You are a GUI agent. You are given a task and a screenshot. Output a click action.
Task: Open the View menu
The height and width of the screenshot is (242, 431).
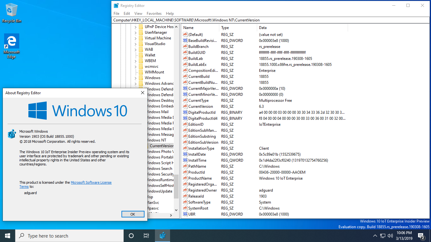pyautogui.click(x=138, y=14)
